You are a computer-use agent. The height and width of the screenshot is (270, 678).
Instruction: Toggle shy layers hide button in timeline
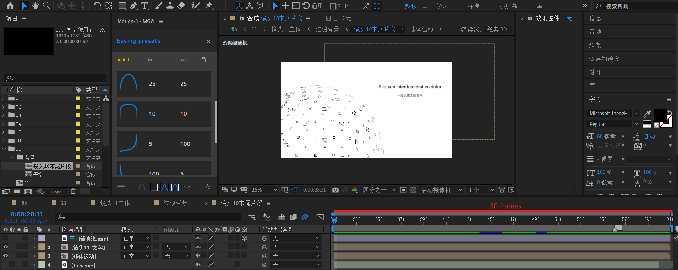(281, 217)
